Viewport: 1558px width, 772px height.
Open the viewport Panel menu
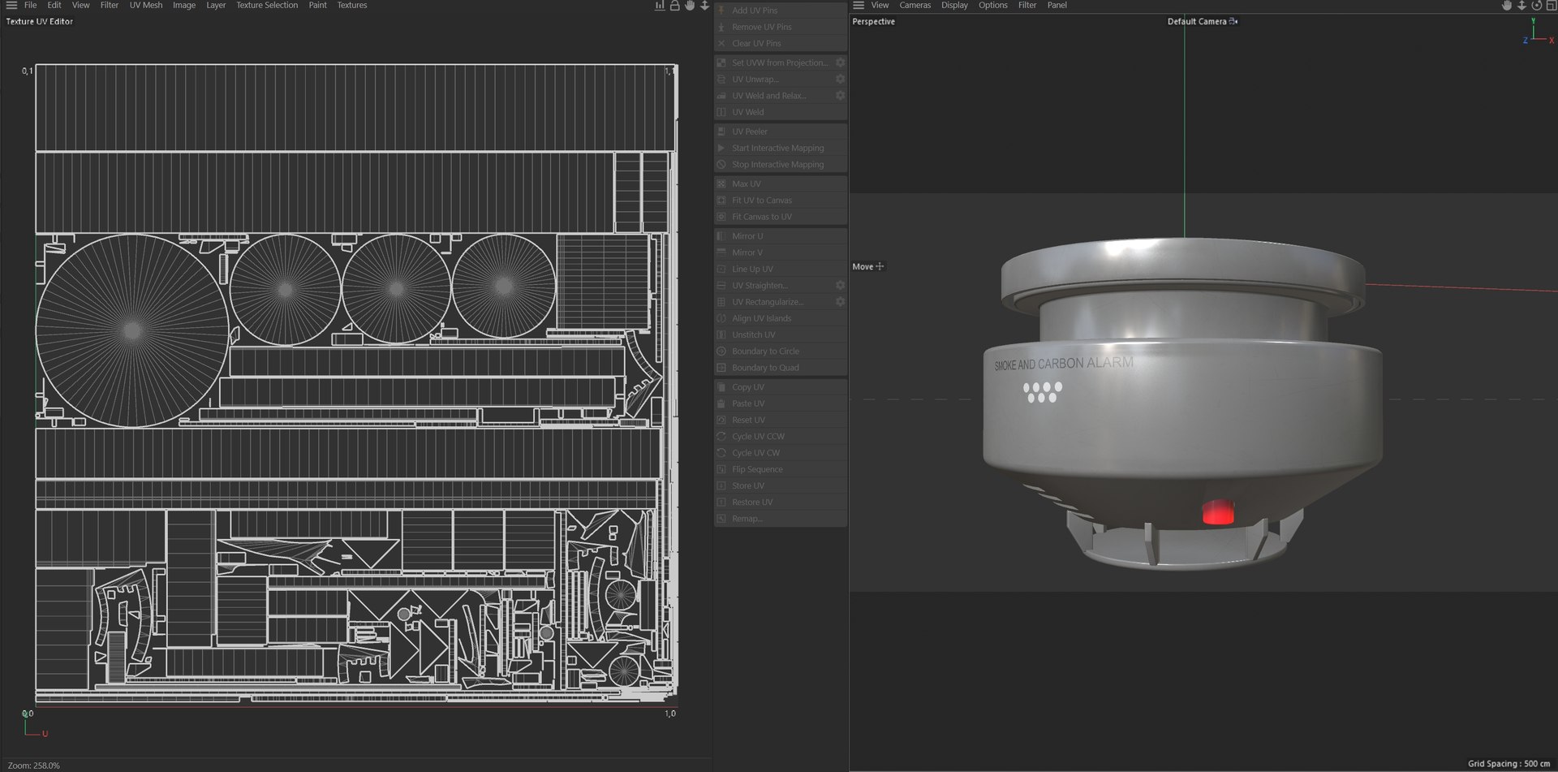pos(1057,5)
